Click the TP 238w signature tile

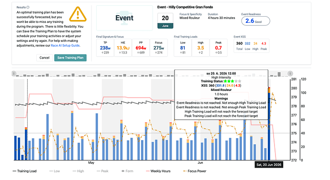pos(105,48)
